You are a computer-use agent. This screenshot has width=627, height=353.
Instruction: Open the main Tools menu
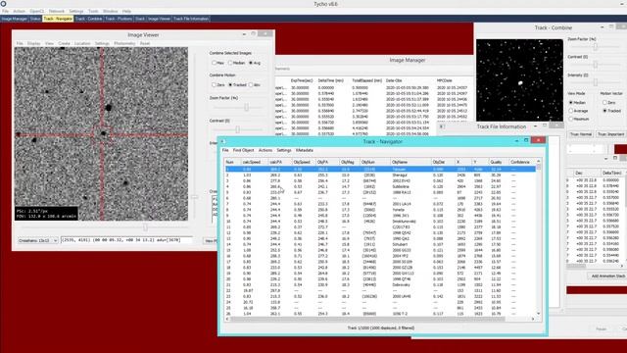(x=93, y=11)
